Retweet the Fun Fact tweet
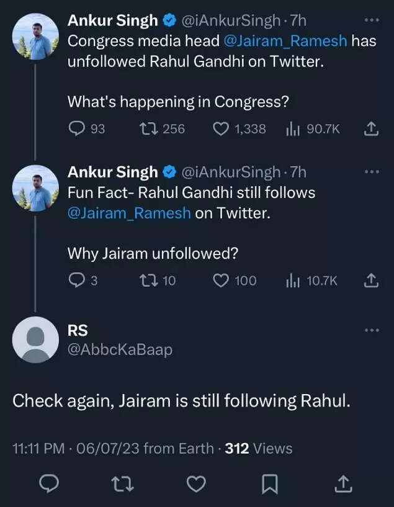 [147, 280]
